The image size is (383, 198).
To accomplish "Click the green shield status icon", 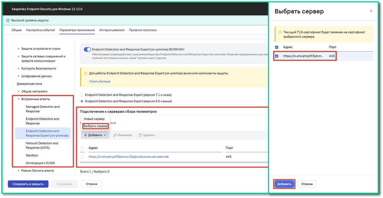I will [8, 20].
